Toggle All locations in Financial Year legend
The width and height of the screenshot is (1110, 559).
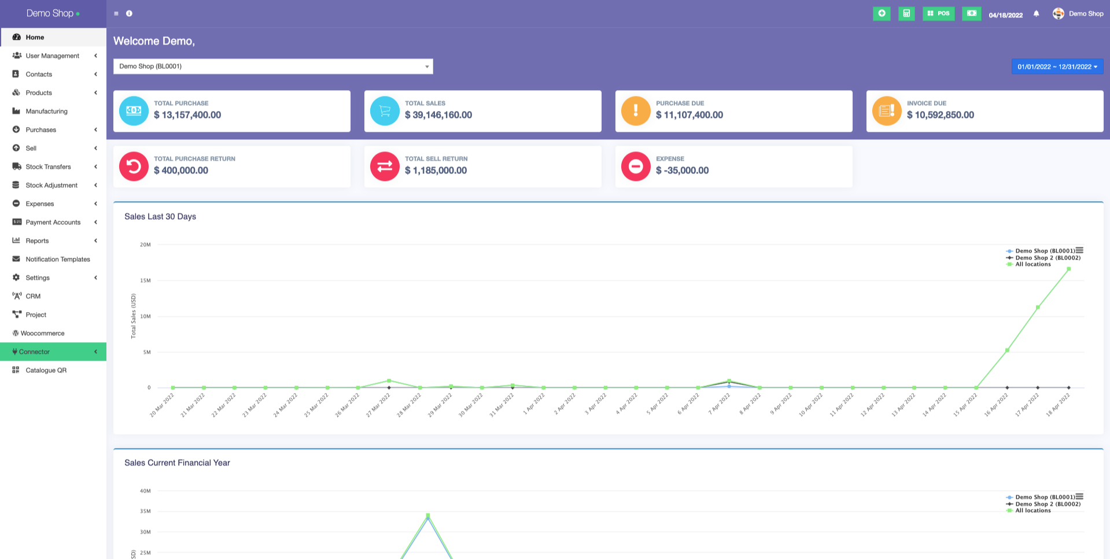(x=1028, y=510)
